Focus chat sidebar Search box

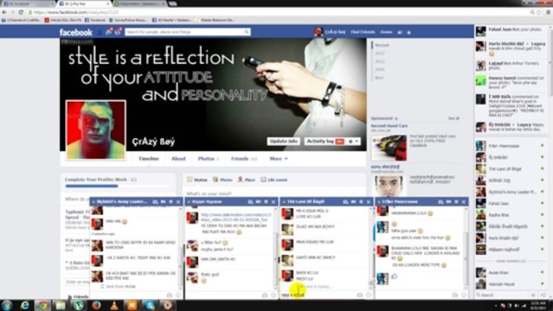click(x=502, y=295)
